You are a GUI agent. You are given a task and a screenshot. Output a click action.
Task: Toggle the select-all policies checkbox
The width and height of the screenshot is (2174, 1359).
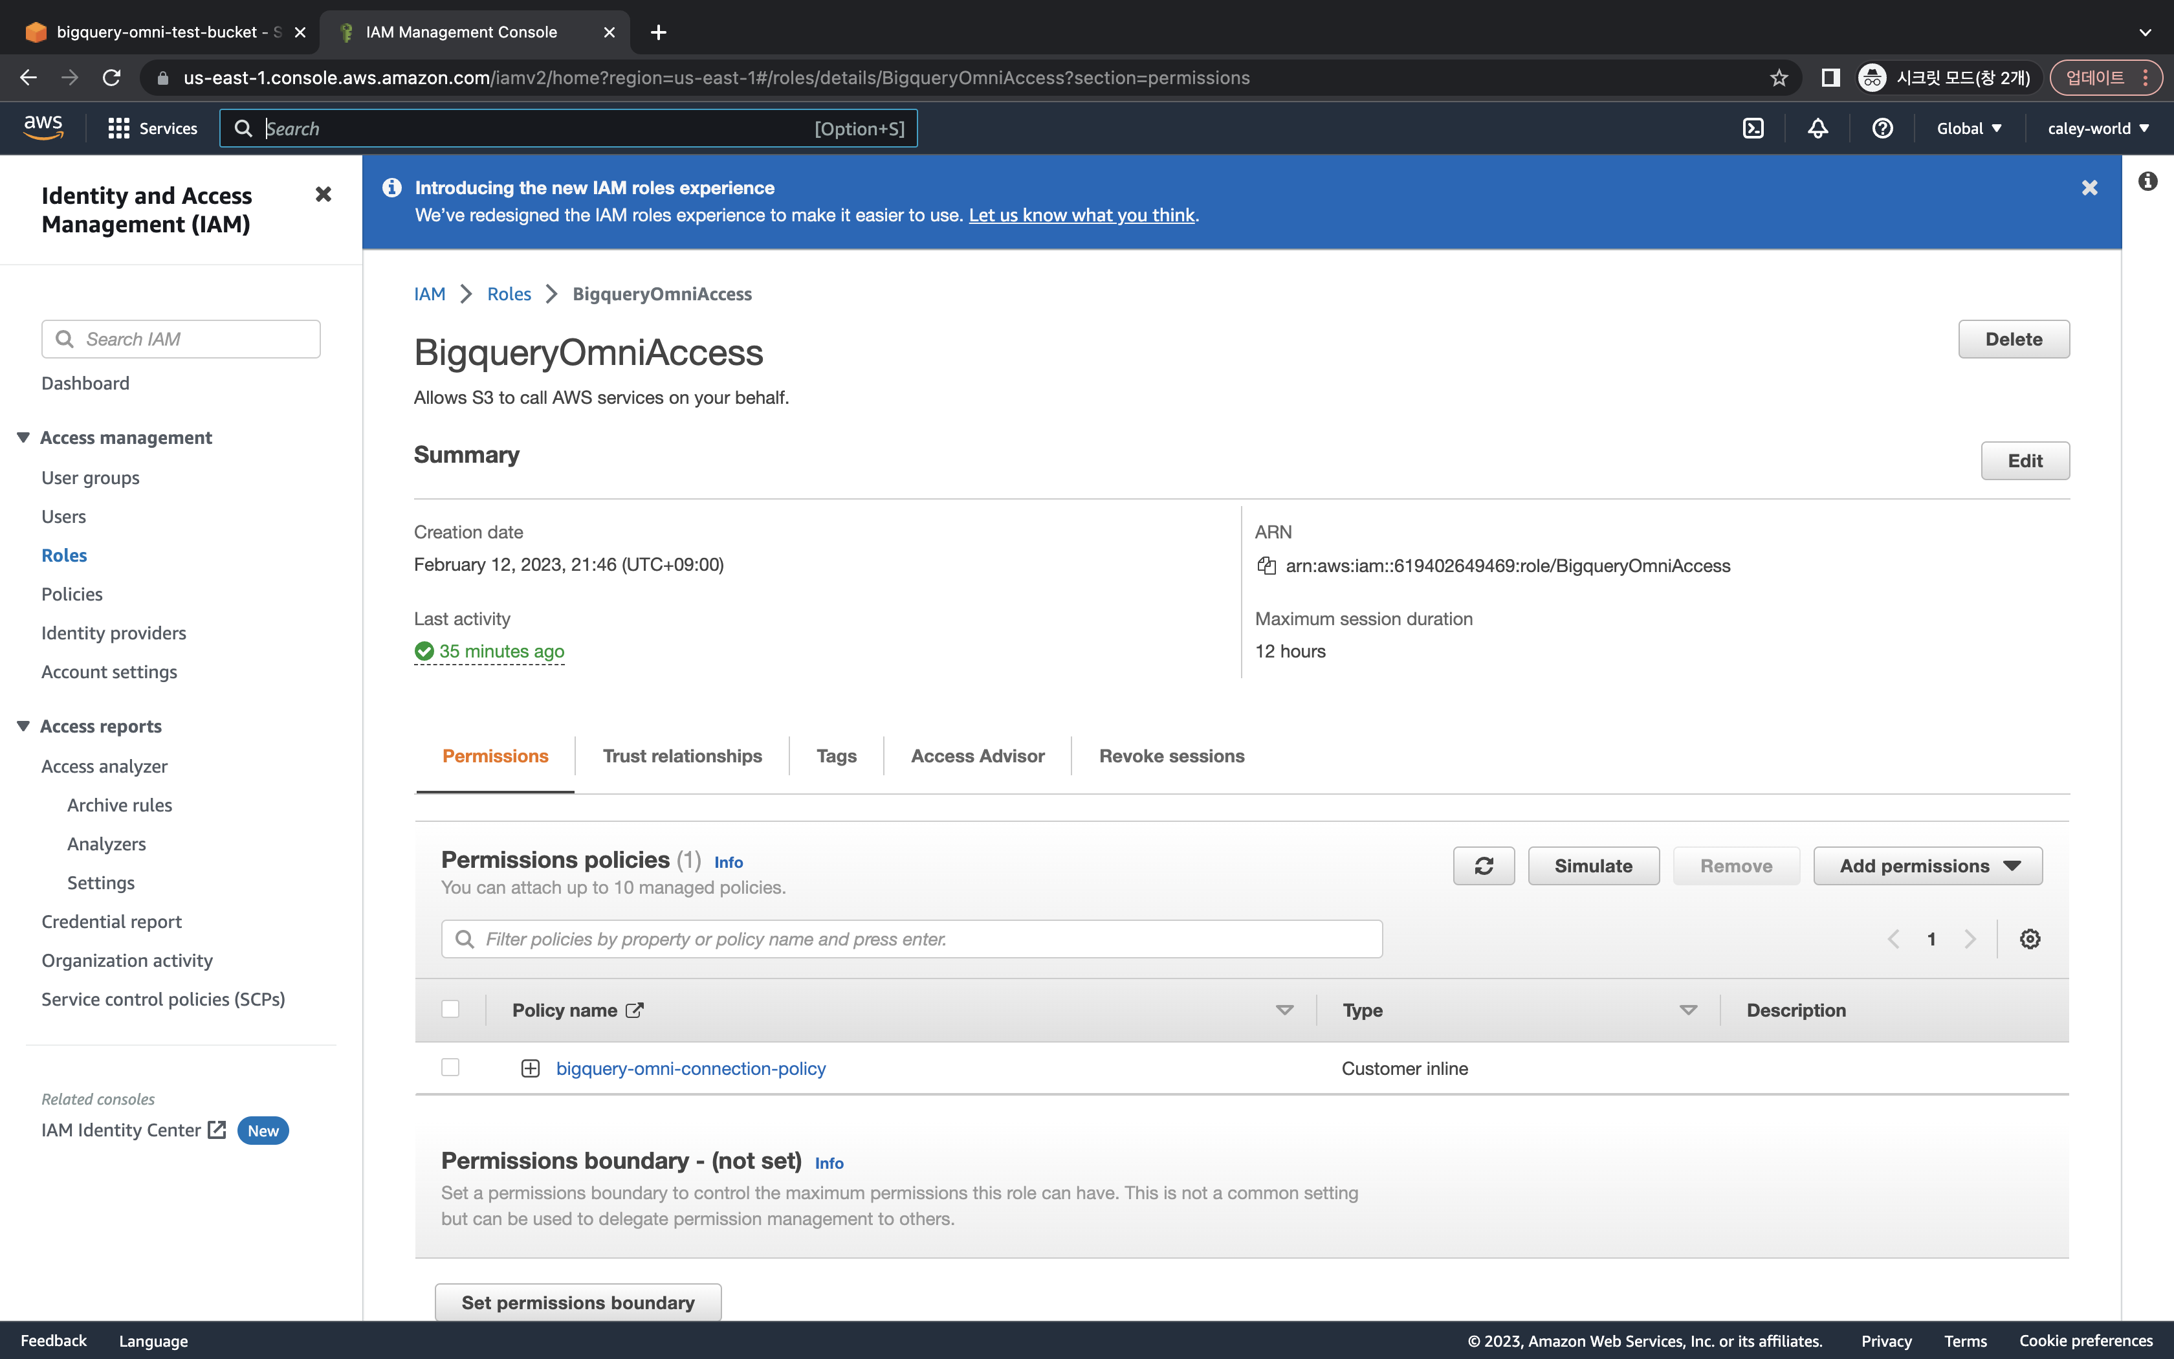pyautogui.click(x=450, y=1010)
